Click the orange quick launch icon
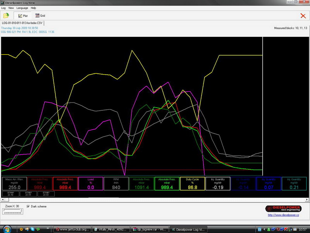The width and height of the screenshot is (310, 233). [x=21, y=229]
